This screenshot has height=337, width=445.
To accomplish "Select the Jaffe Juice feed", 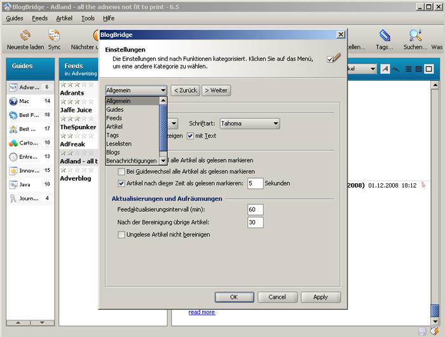I will [x=76, y=110].
